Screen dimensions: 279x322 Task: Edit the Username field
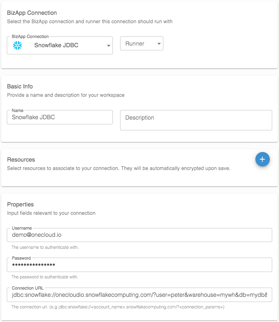point(139,235)
